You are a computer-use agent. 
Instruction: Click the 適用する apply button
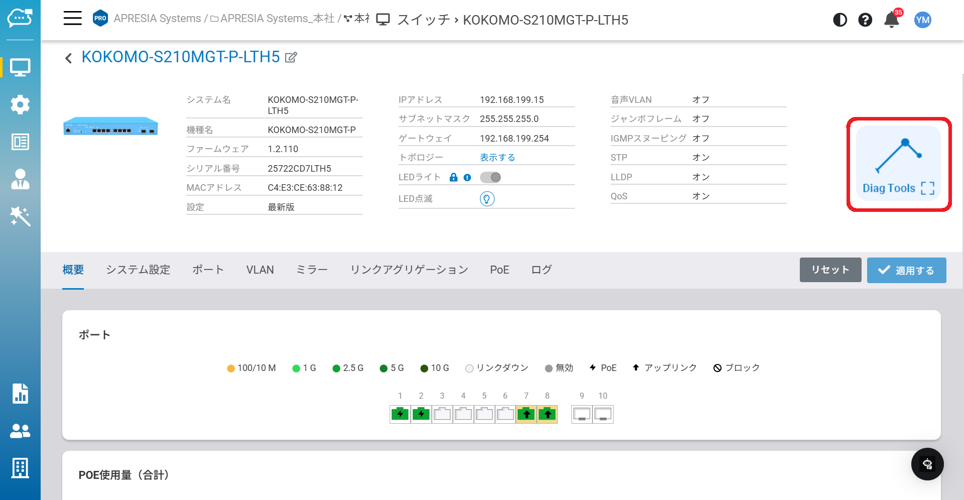coord(906,270)
